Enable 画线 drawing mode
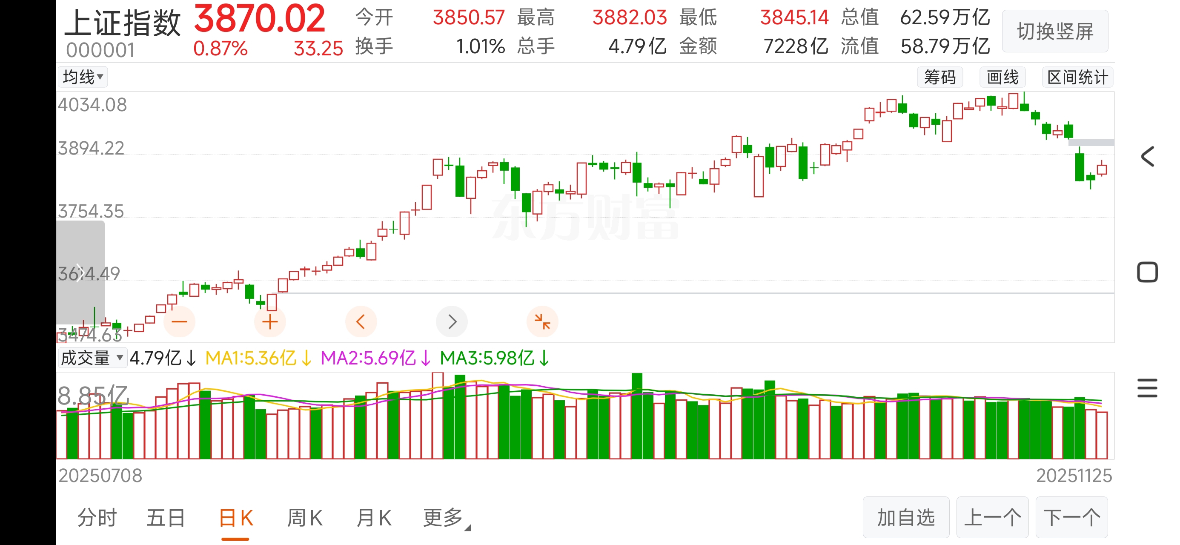This screenshot has height=545, width=1180. pyautogui.click(x=1002, y=77)
